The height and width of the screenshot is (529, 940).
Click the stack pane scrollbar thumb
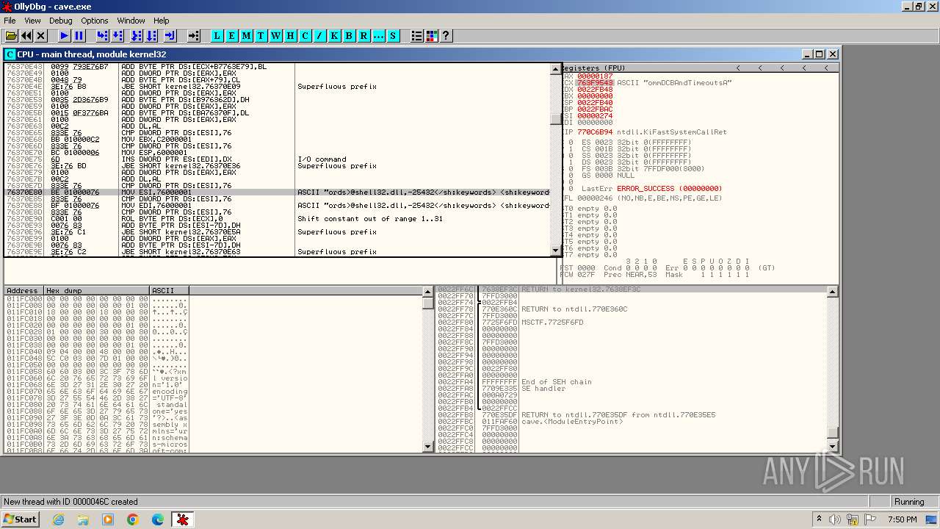832,433
